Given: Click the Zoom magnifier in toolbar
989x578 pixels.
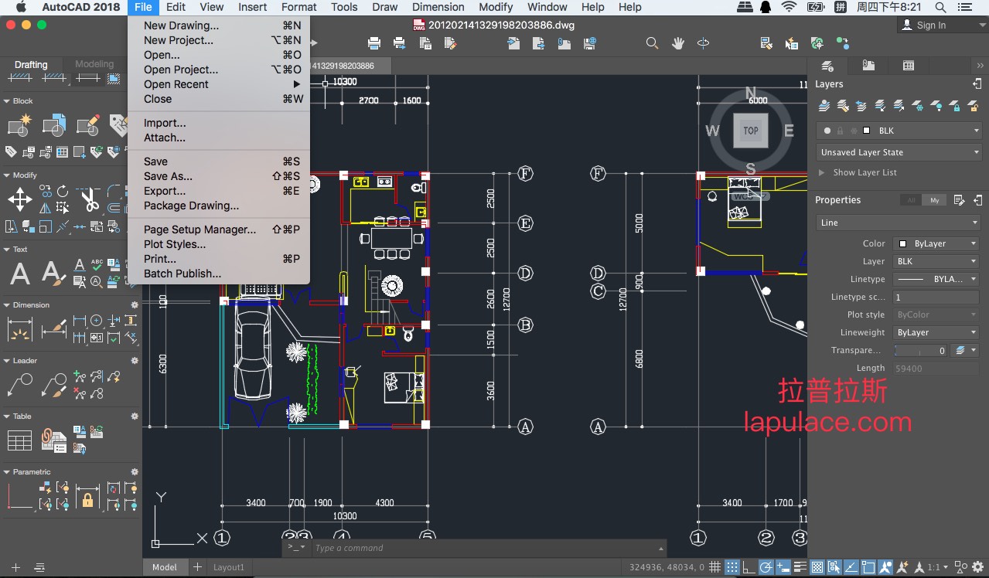Looking at the screenshot, I should (x=653, y=43).
